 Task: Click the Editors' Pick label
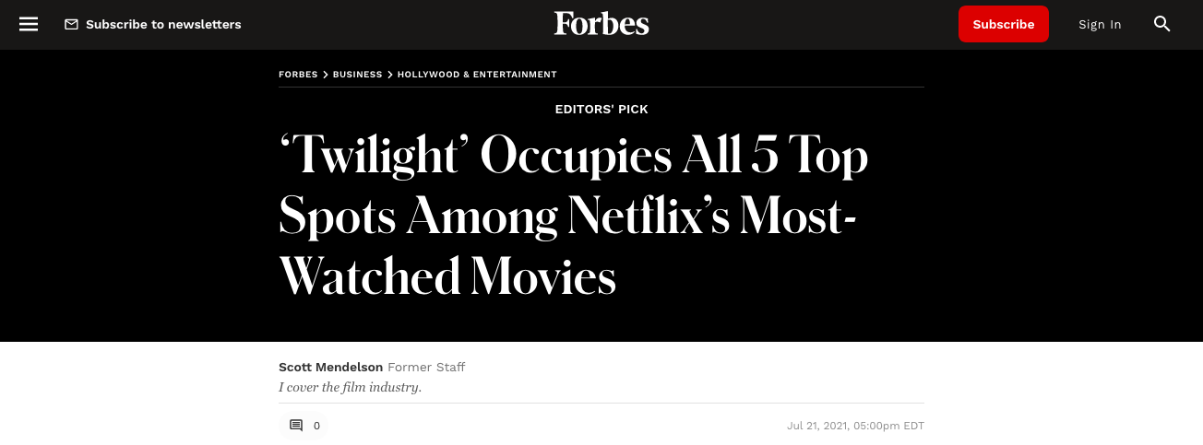(x=601, y=110)
